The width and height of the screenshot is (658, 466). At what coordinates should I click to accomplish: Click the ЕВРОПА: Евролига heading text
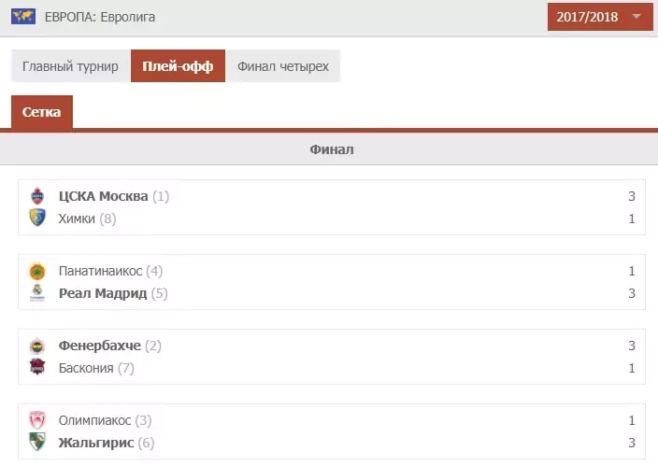pyautogui.click(x=100, y=17)
